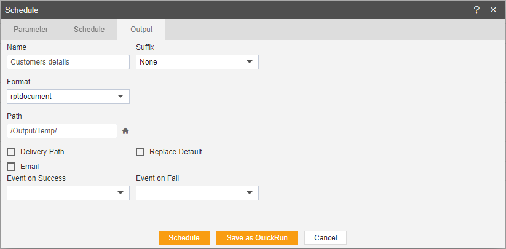The height and width of the screenshot is (249, 506).
Task: Click the Format dropdown arrow icon
Action: click(x=121, y=97)
